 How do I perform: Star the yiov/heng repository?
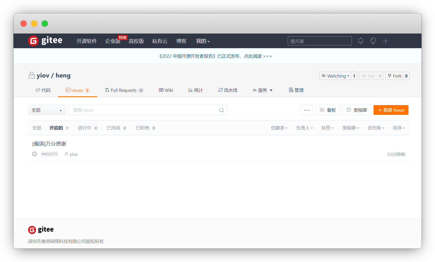[x=369, y=76]
